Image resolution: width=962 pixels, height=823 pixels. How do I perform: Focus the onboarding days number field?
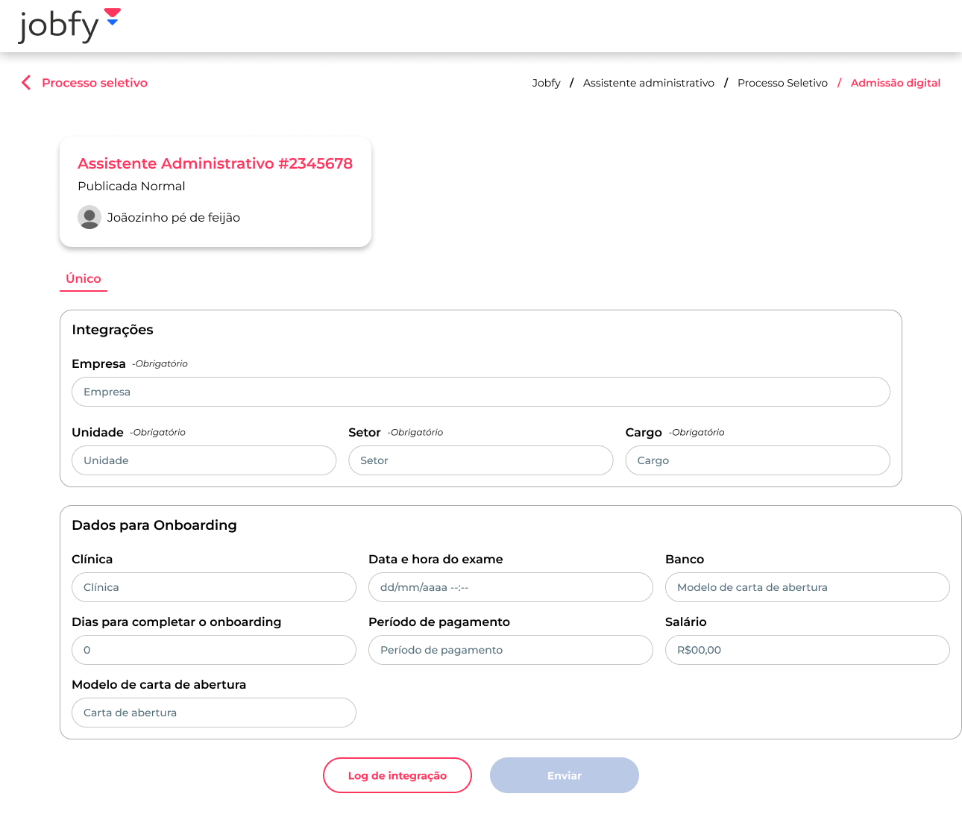(x=213, y=650)
